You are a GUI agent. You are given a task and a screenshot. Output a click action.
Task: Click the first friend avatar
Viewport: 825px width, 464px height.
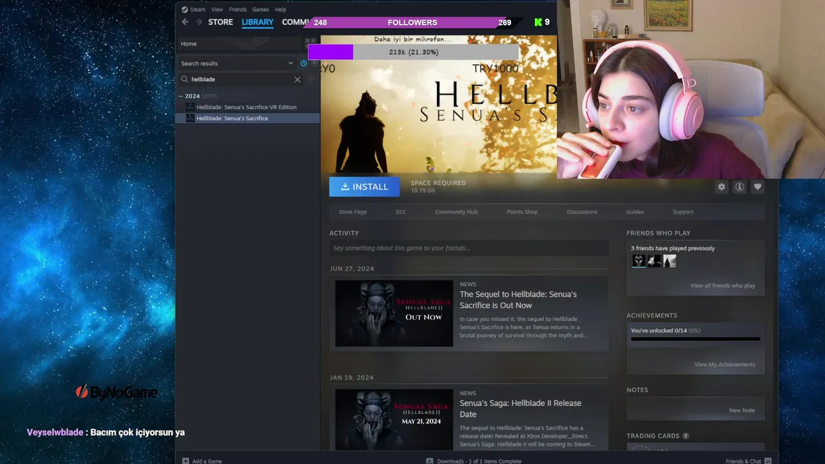click(639, 261)
